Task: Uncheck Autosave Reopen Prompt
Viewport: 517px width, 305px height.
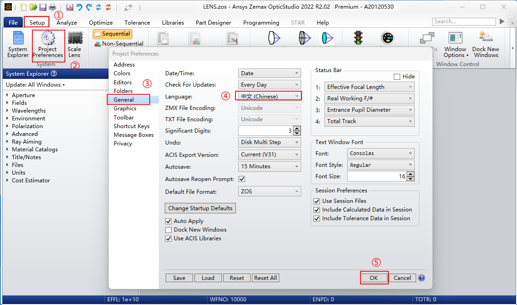Action: 242,179
